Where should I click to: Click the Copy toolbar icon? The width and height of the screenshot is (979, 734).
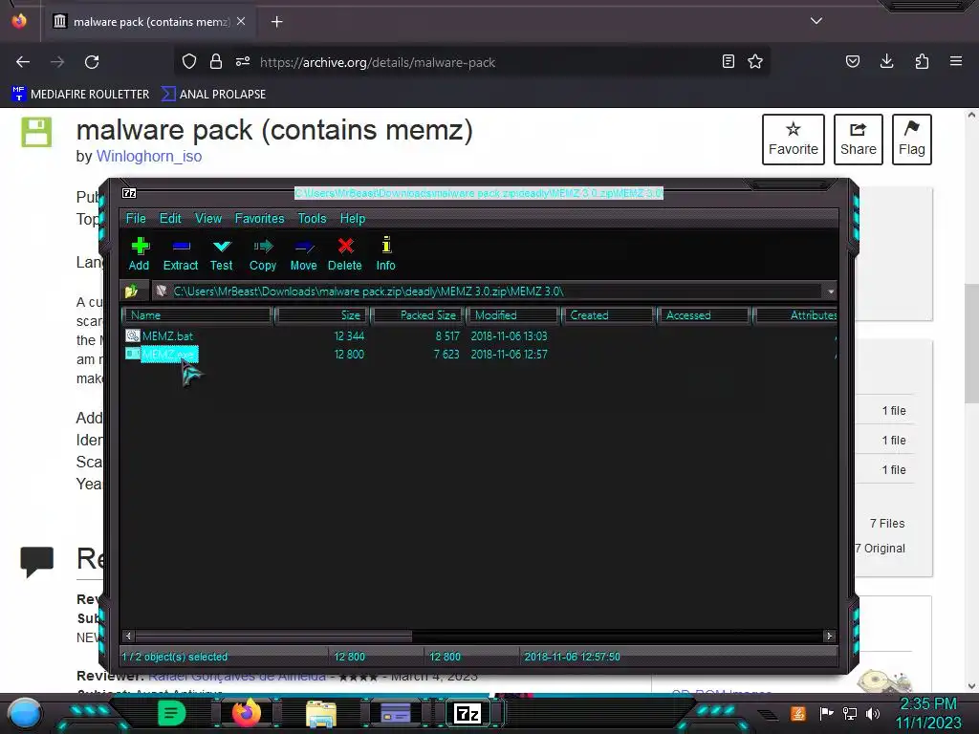point(263,254)
